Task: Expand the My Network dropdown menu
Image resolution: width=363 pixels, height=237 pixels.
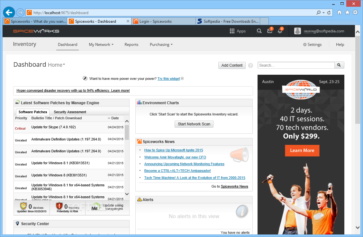Action: pyautogui.click(x=101, y=45)
